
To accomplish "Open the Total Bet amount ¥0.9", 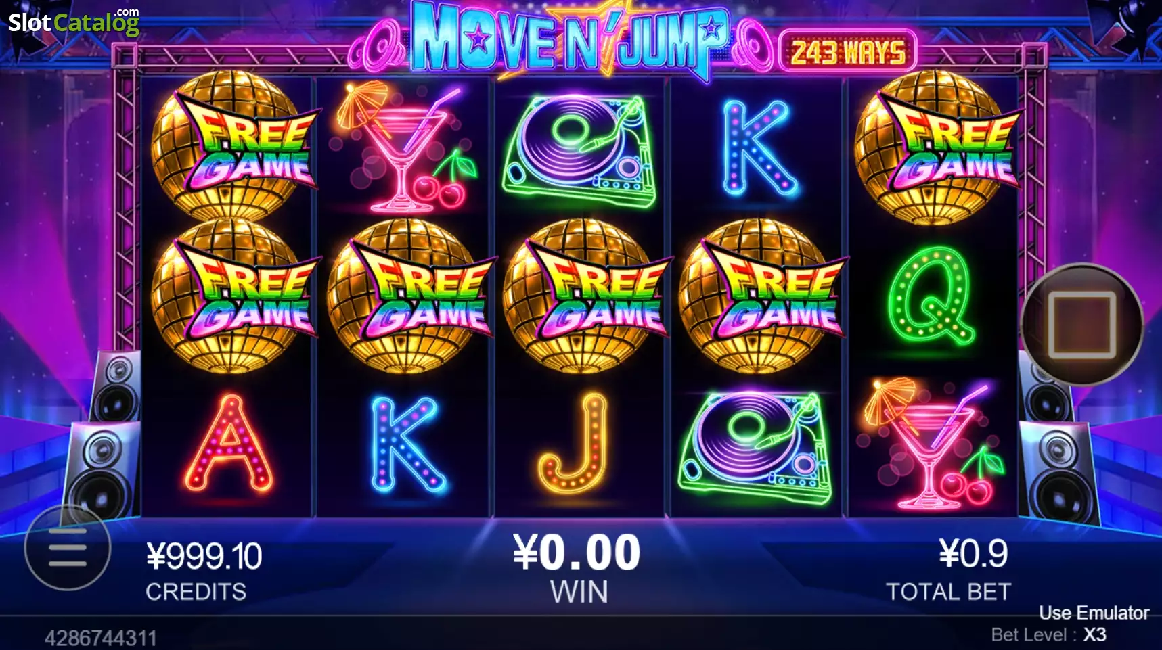I will [973, 555].
